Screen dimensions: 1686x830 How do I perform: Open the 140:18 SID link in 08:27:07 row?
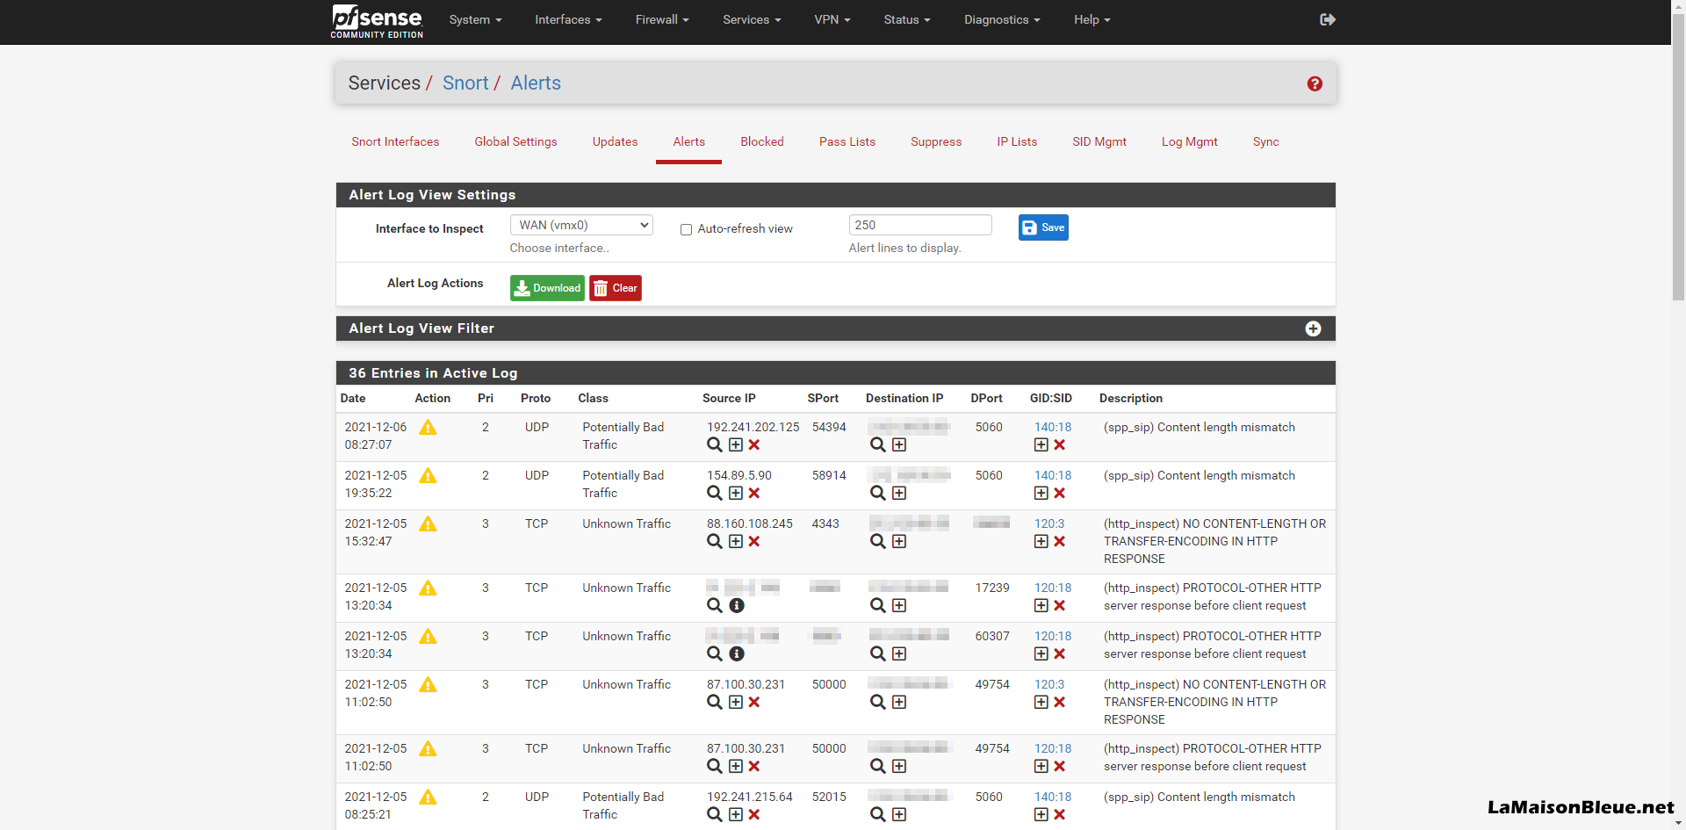pos(1053,427)
